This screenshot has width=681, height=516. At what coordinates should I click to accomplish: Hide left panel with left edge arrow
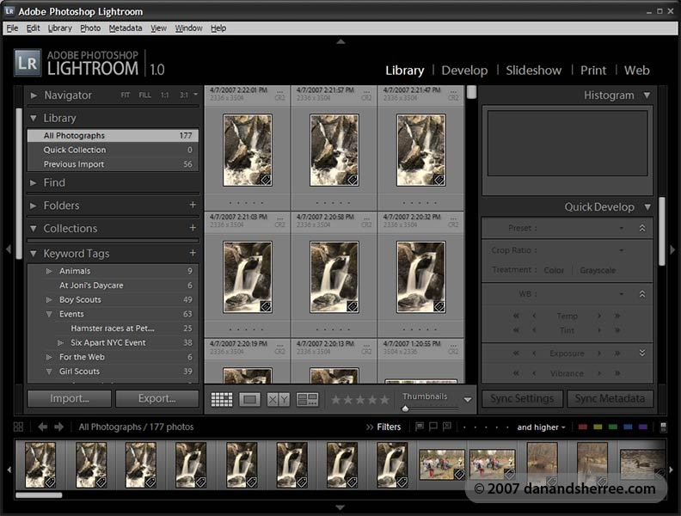(x=9, y=249)
